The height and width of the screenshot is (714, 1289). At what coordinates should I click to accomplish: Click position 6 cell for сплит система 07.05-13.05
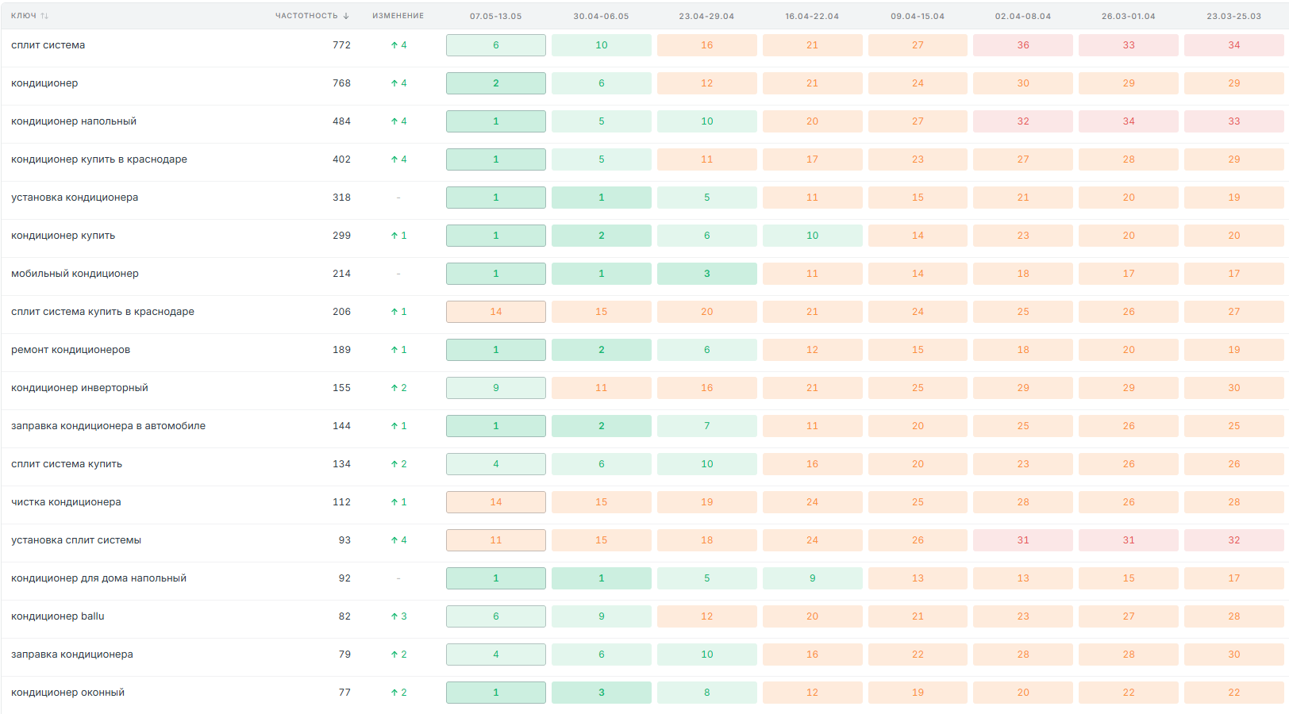[x=496, y=45]
